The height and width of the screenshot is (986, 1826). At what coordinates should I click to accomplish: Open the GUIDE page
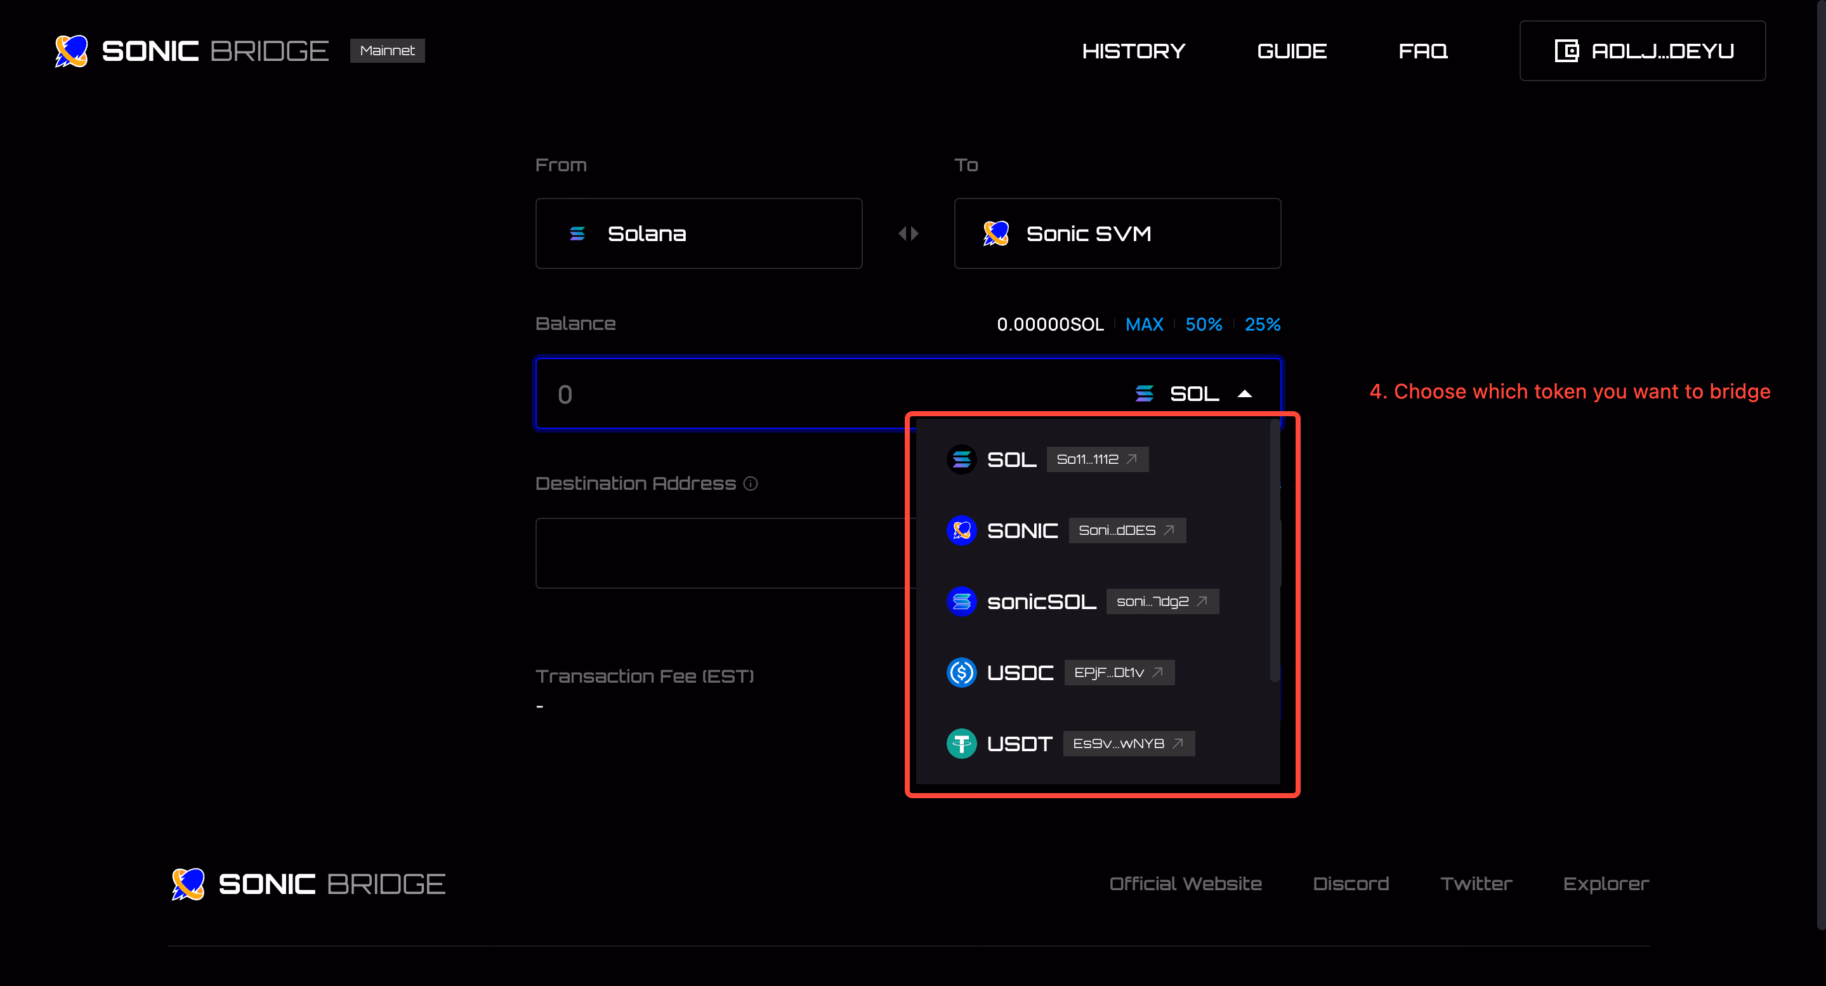pos(1292,51)
